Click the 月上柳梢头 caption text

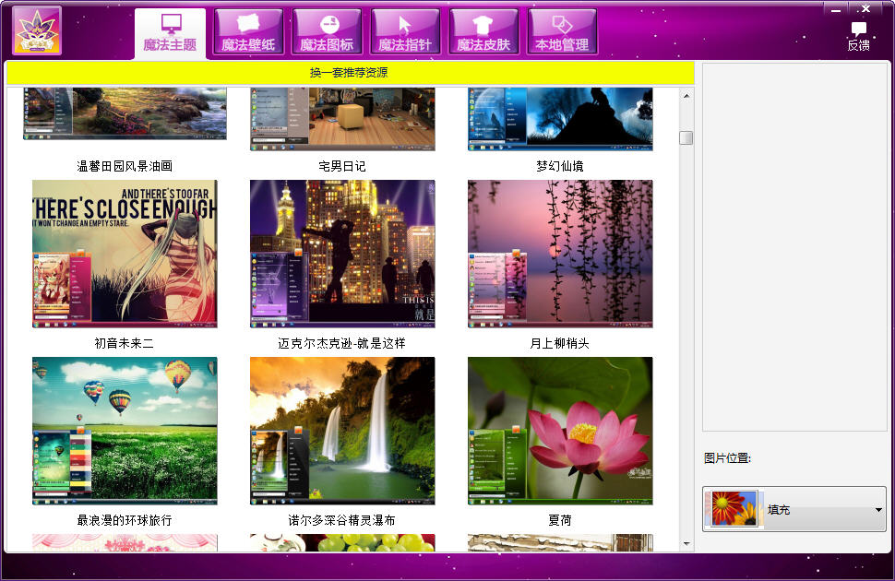559,343
